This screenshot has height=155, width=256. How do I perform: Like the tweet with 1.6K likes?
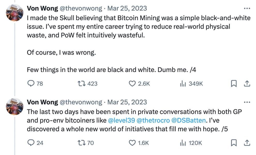tap(132, 143)
